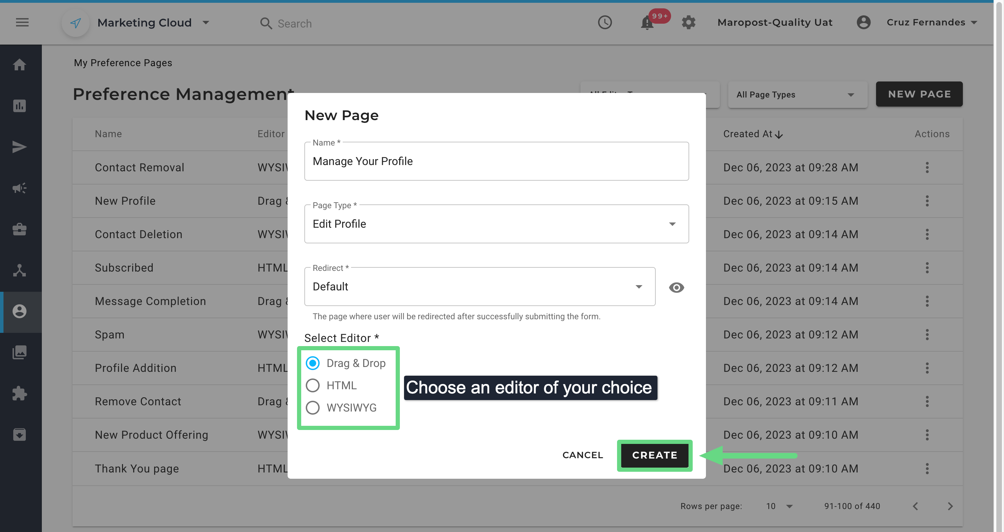The image size is (1004, 532).
Task: Select the HTML editor radio button
Action: 313,386
